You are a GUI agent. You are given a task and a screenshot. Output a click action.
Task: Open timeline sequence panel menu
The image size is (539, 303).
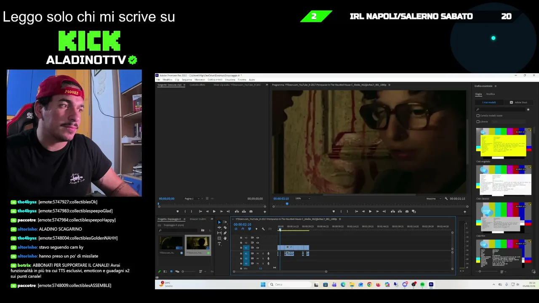[340, 219]
